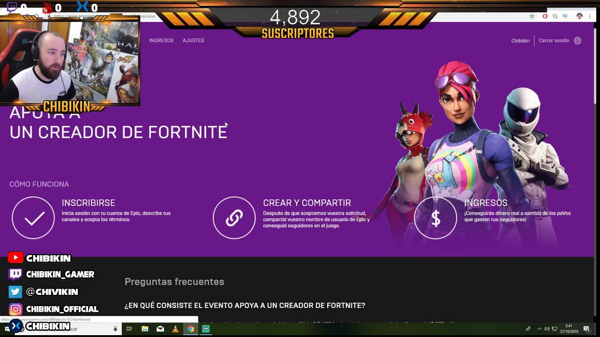Click the UN CREADOR DE FORTNITE title
The height and width of the screenshot is (337, 600).
click(118, 132)
